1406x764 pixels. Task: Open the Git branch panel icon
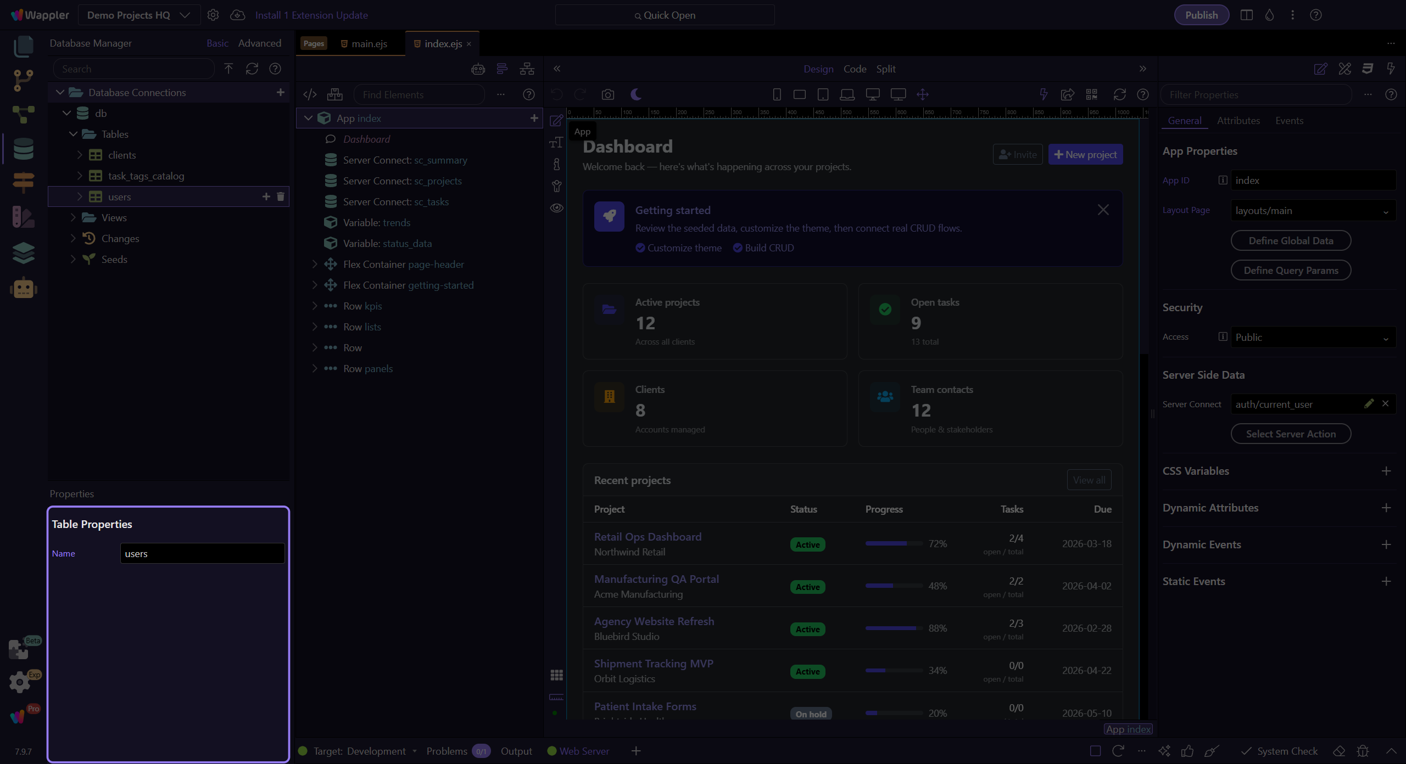pyautogui.click(x=23, y=81)
